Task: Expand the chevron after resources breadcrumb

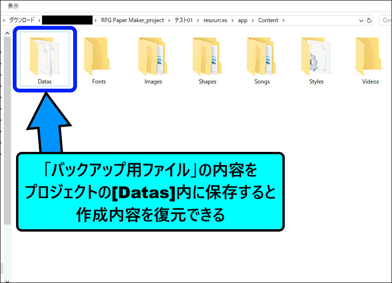Action: 231,20
